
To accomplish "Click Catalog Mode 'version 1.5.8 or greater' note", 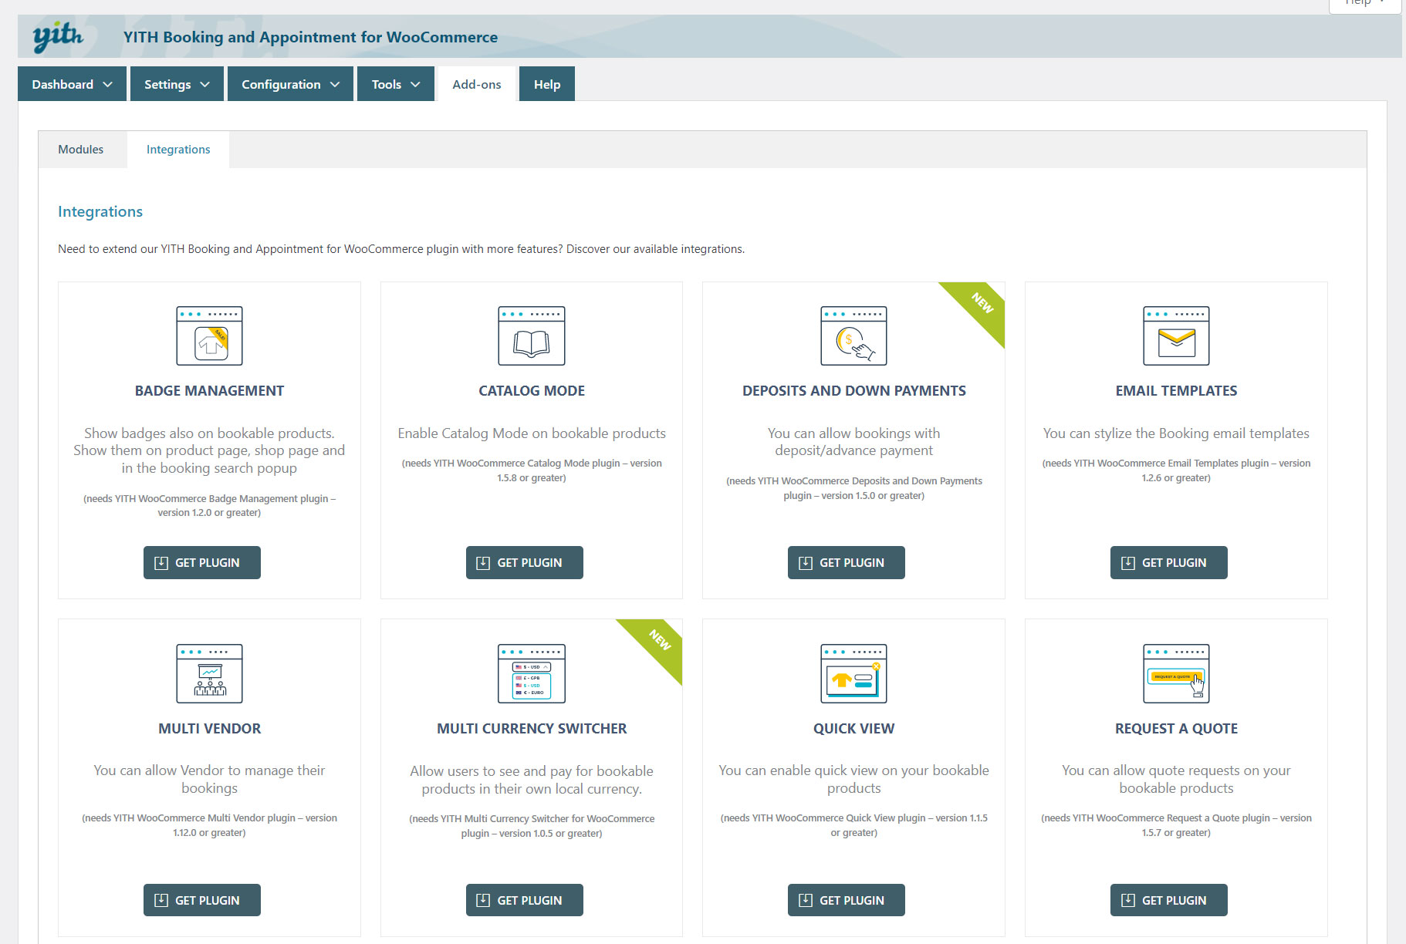I will 532,470.
